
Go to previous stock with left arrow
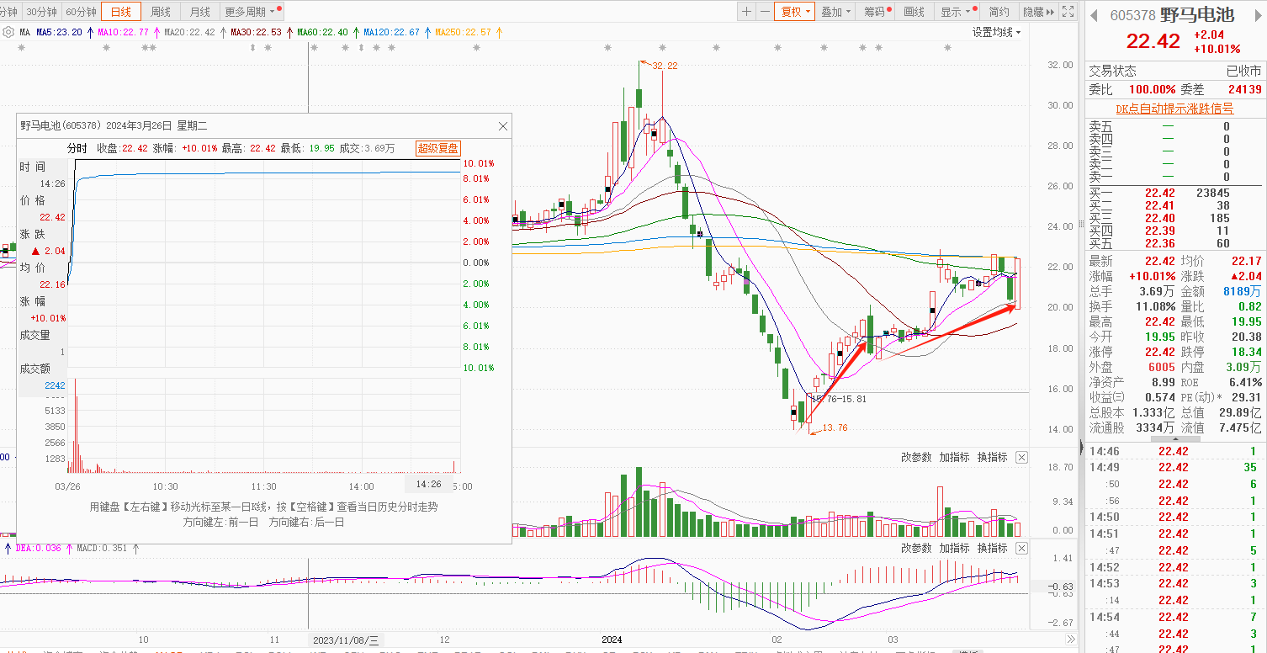(1094, 15)
